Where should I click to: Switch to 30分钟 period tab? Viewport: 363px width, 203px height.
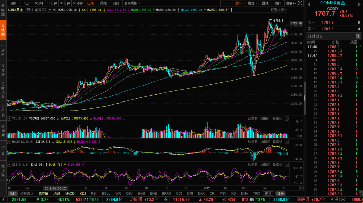coord(65,3)
